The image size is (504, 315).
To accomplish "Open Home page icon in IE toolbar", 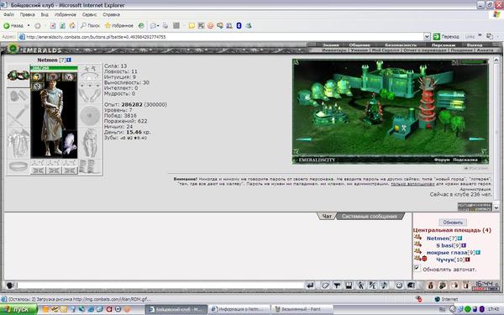I will click(x=72, y=25).
